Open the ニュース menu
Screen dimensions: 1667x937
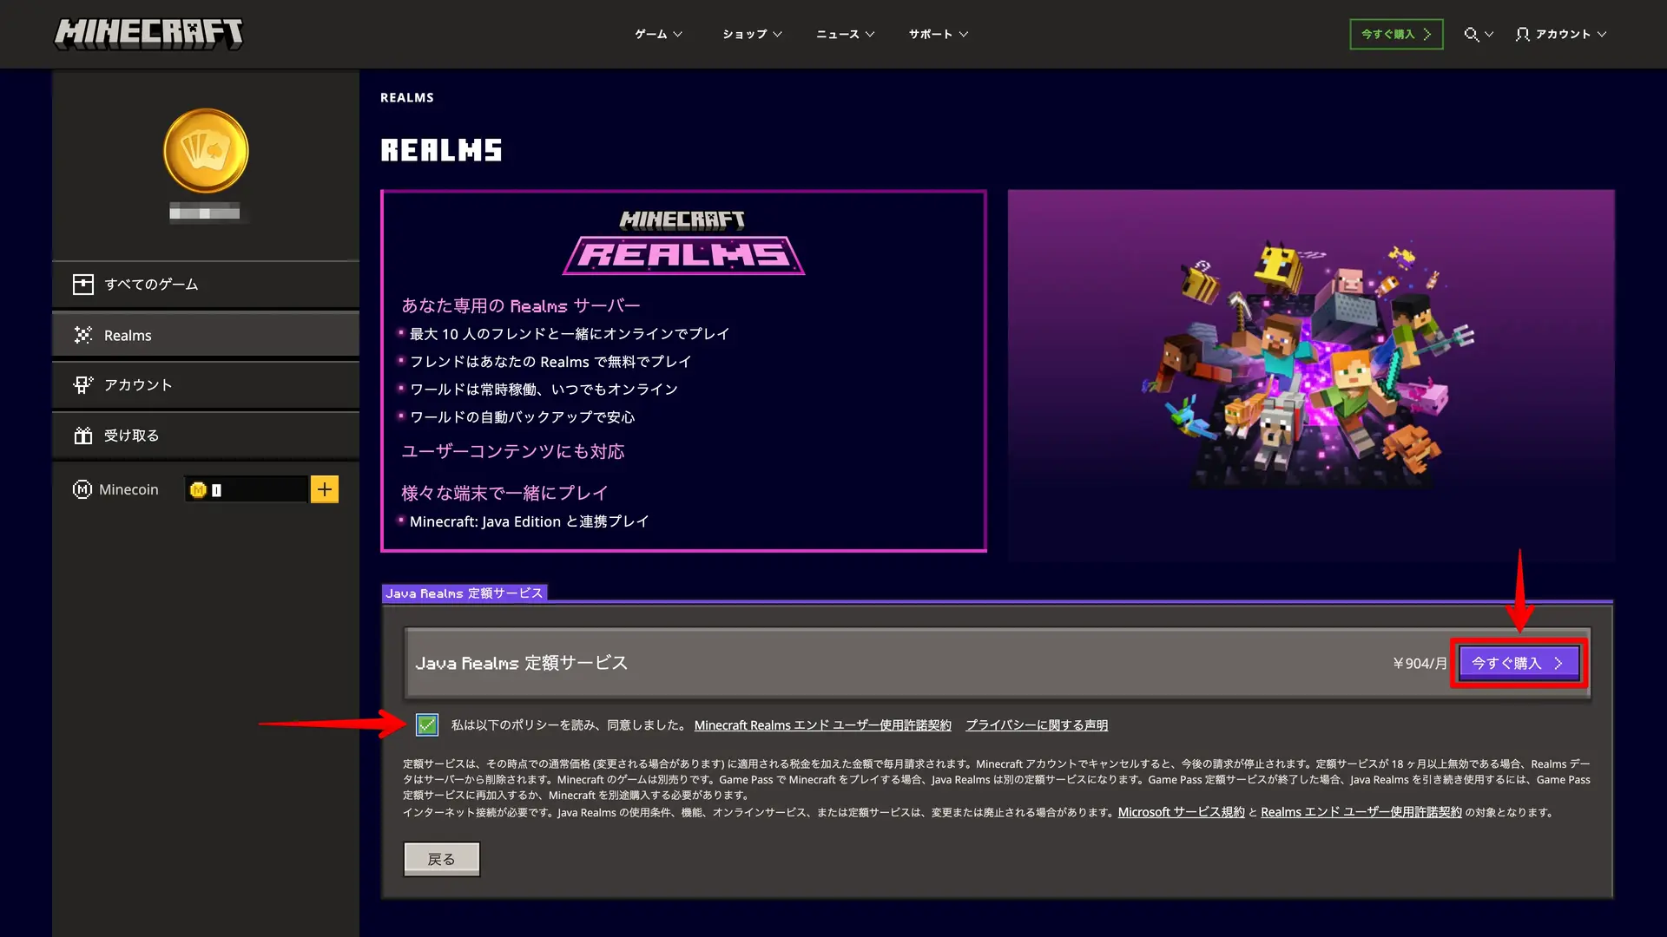pos(845,35)
